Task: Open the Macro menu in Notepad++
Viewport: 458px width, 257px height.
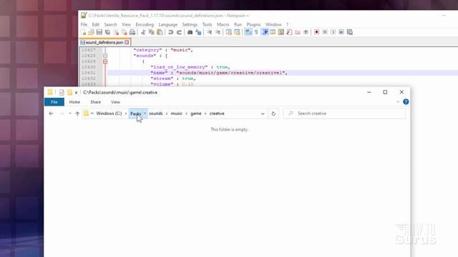Action: coord(223,24)
